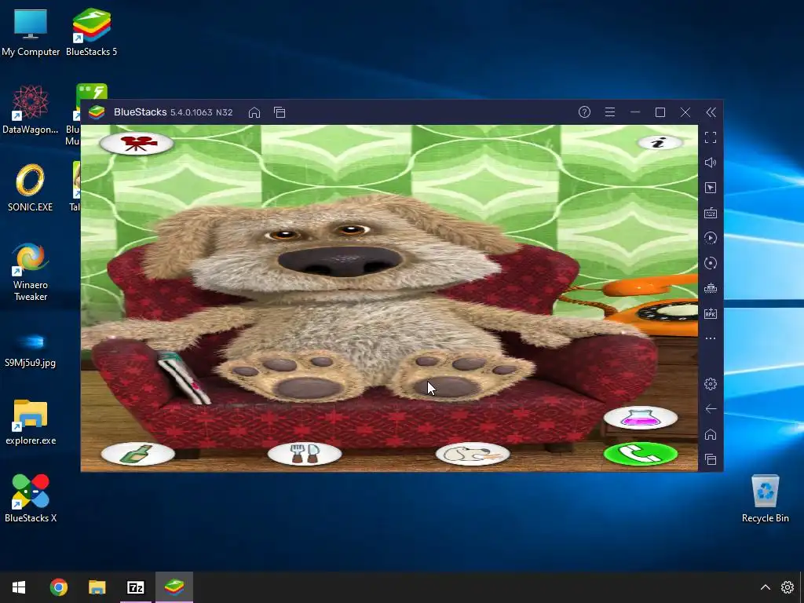
Task: Click the Install APK icon in sidebar
Action: point(710,313)
